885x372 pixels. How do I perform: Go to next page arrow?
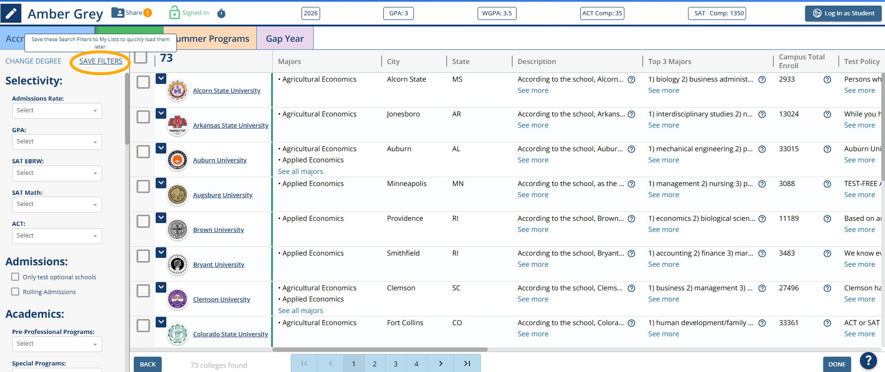click(440, 364)
